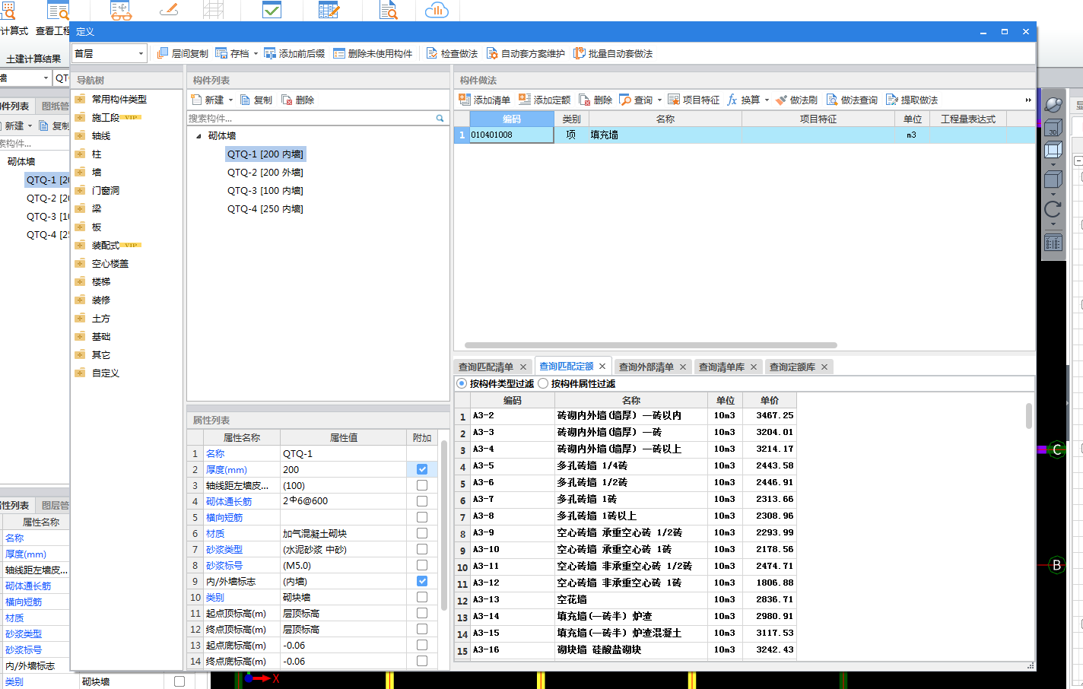Click 检查做法 icon
The width and height of the screenshot is (1083, 689).
click(x=432, y=53)
